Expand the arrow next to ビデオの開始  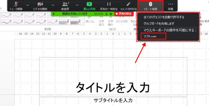tap(53, 5)
